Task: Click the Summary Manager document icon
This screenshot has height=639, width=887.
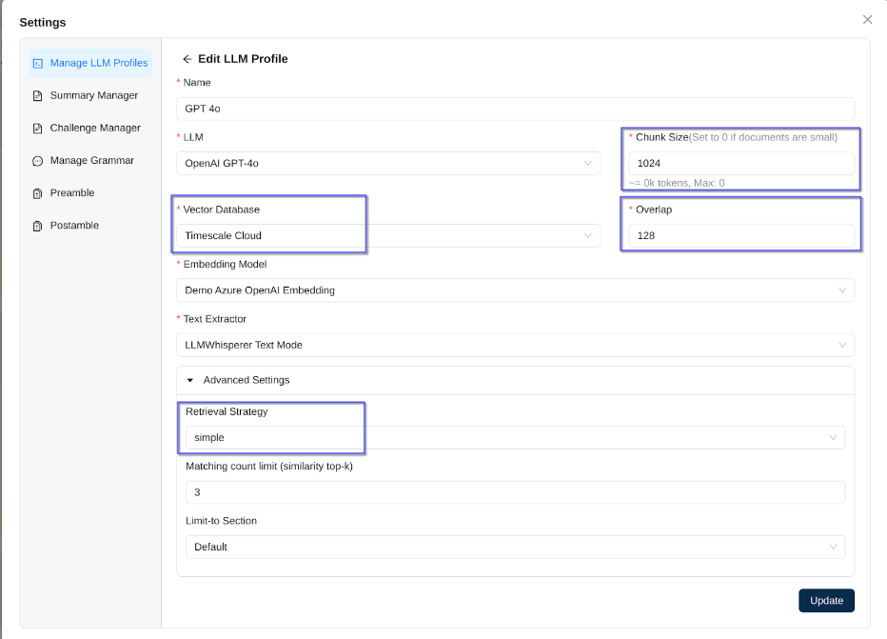Action: [x=38, y=96]
